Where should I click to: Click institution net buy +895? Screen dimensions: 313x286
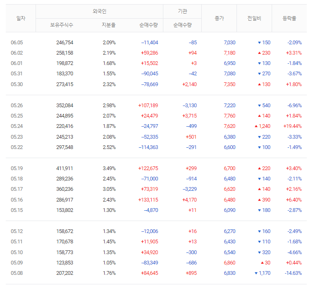click(x=191, y=273)
